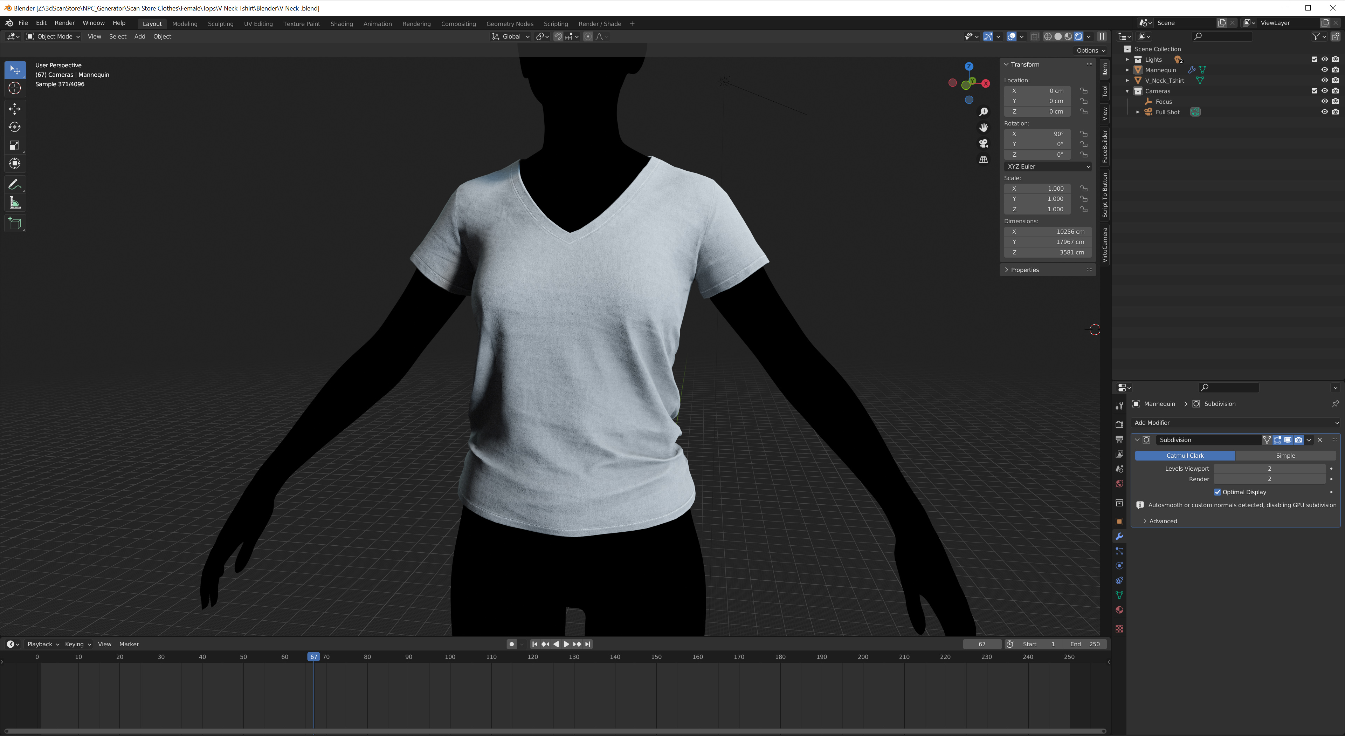The height and width of the screenshot is (736, 1345).
Task: Activate the Annotate pencil tool
Action: [15, 185]
